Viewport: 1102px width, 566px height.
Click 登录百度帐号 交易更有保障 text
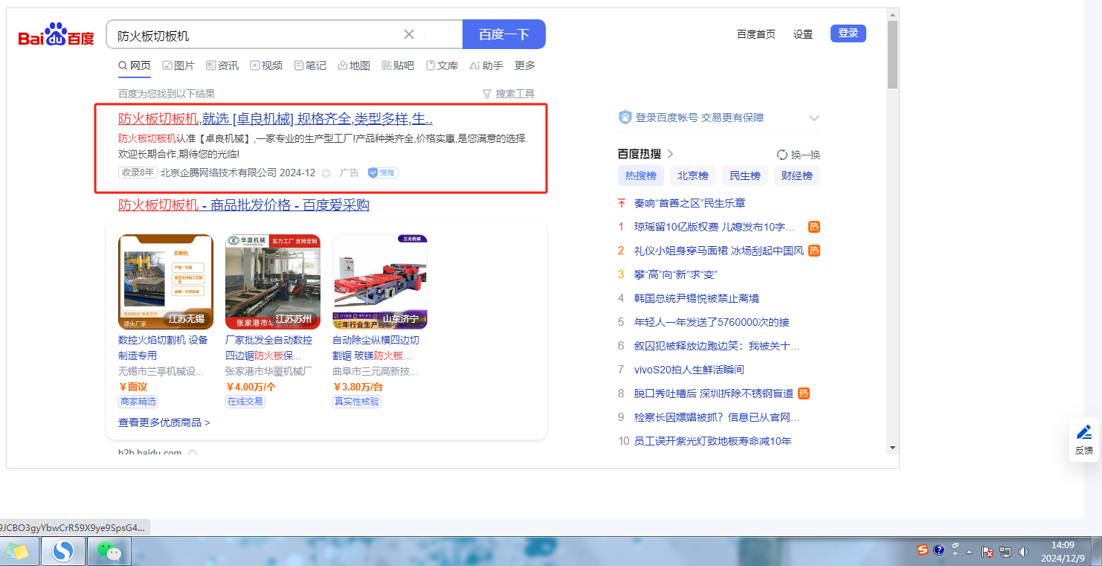(x=700, y=118)
